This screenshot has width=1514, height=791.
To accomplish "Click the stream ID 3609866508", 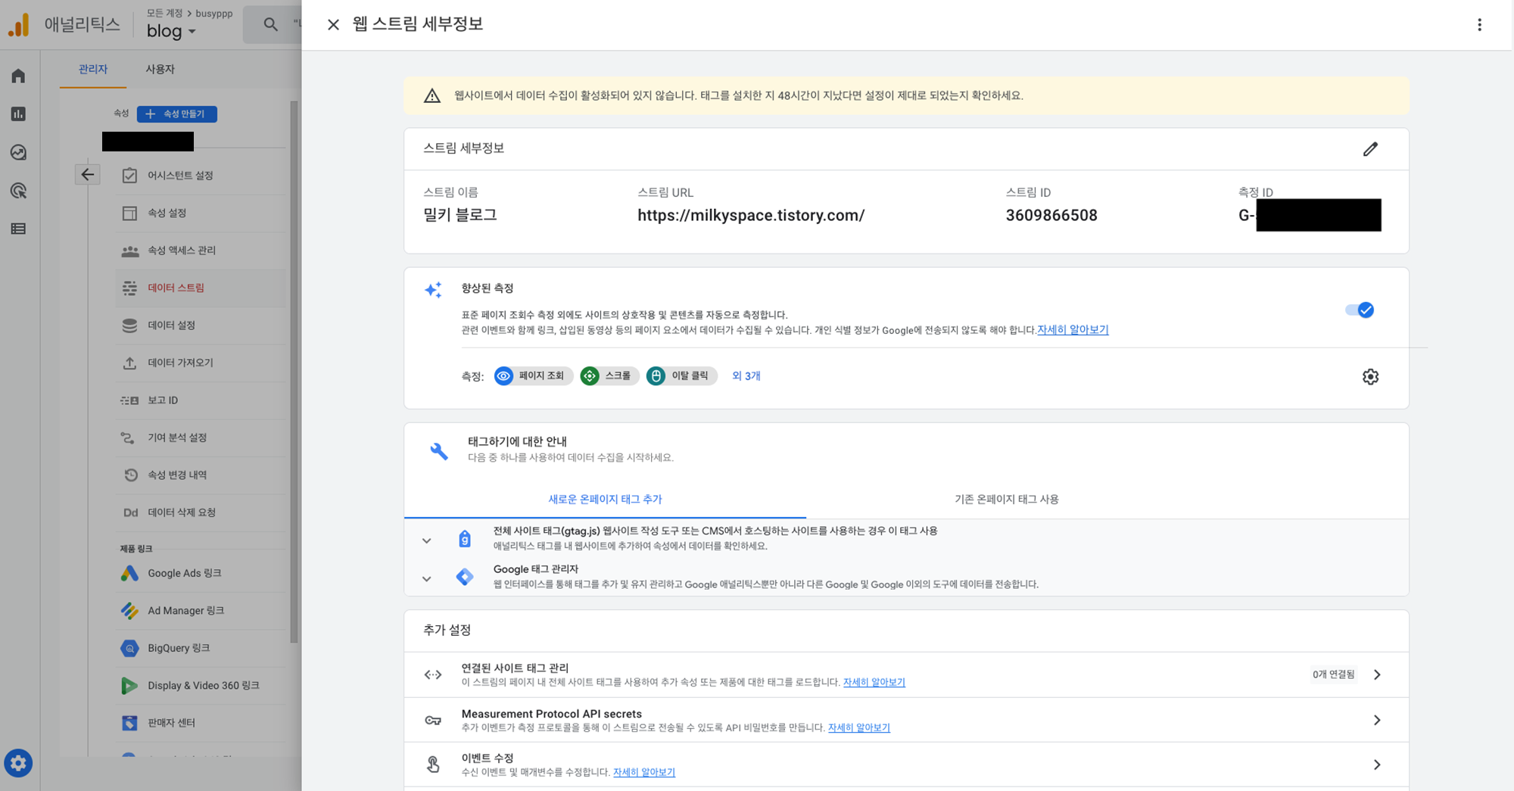I will point(1051,215).
